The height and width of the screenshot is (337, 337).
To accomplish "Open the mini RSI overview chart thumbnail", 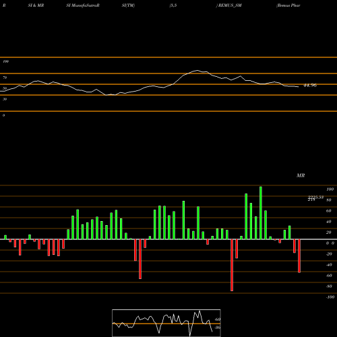I will (166, 323).
